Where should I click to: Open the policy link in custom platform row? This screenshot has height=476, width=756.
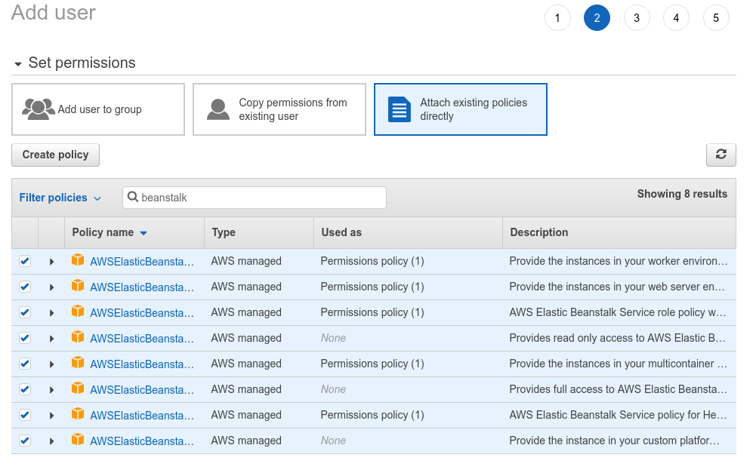(142, 441)
